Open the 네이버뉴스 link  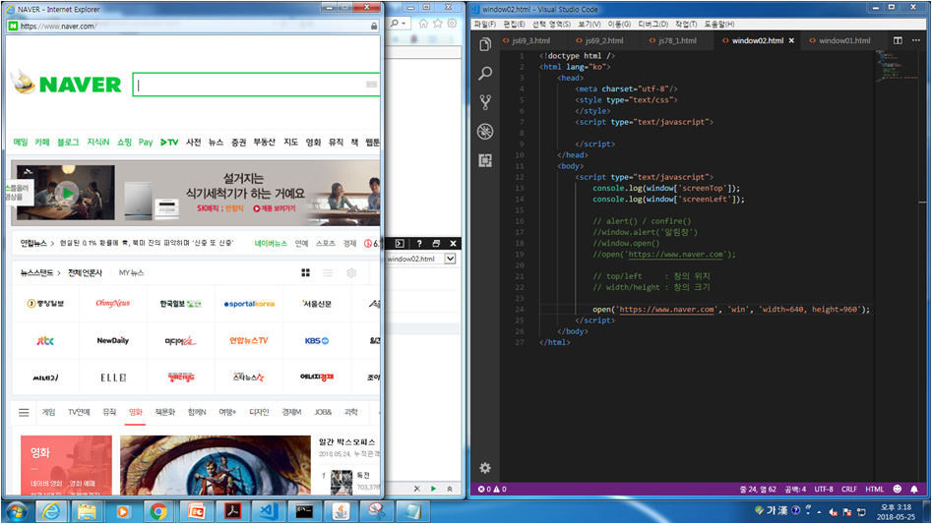pos(271,243)
